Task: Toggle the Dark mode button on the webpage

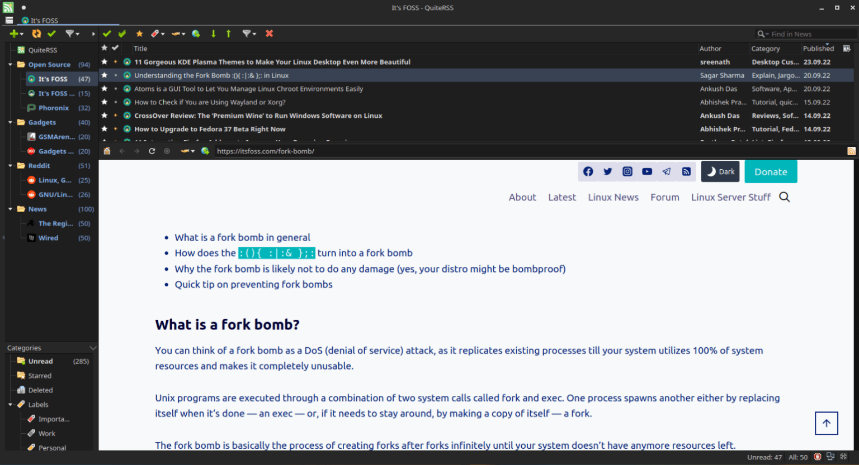Action: pyautogui.click(x=720, y=172)
